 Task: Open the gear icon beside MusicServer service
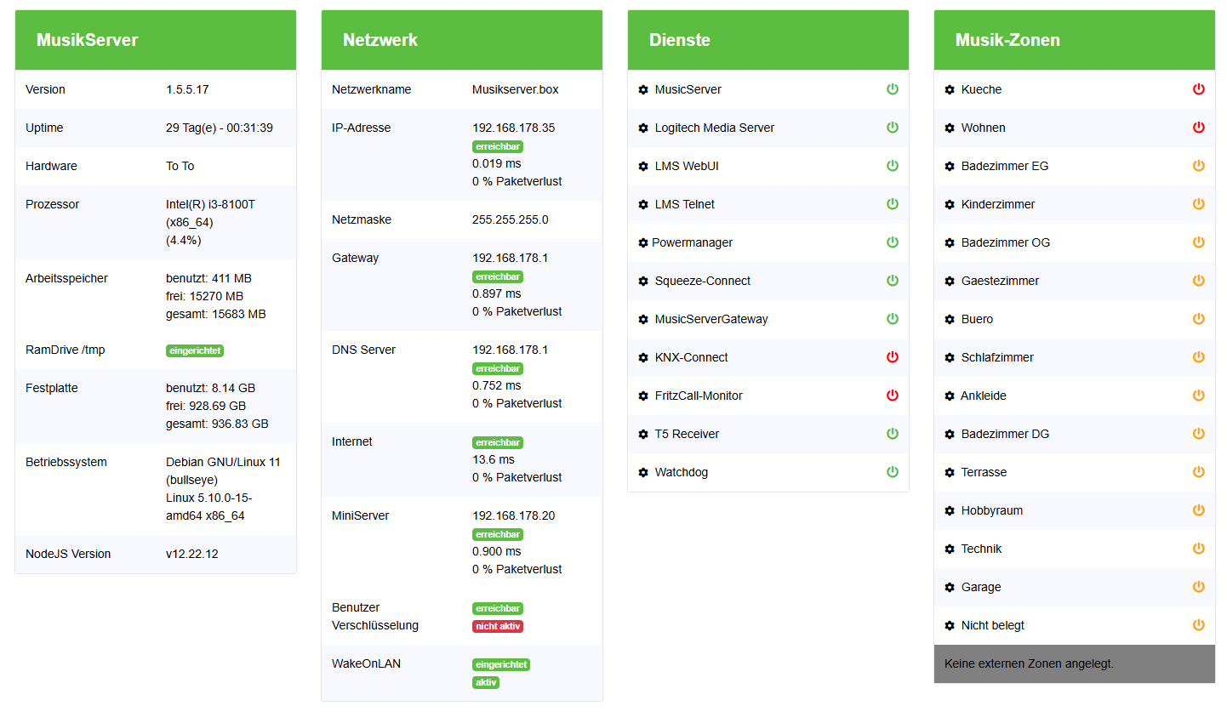(x=643, y=89)
